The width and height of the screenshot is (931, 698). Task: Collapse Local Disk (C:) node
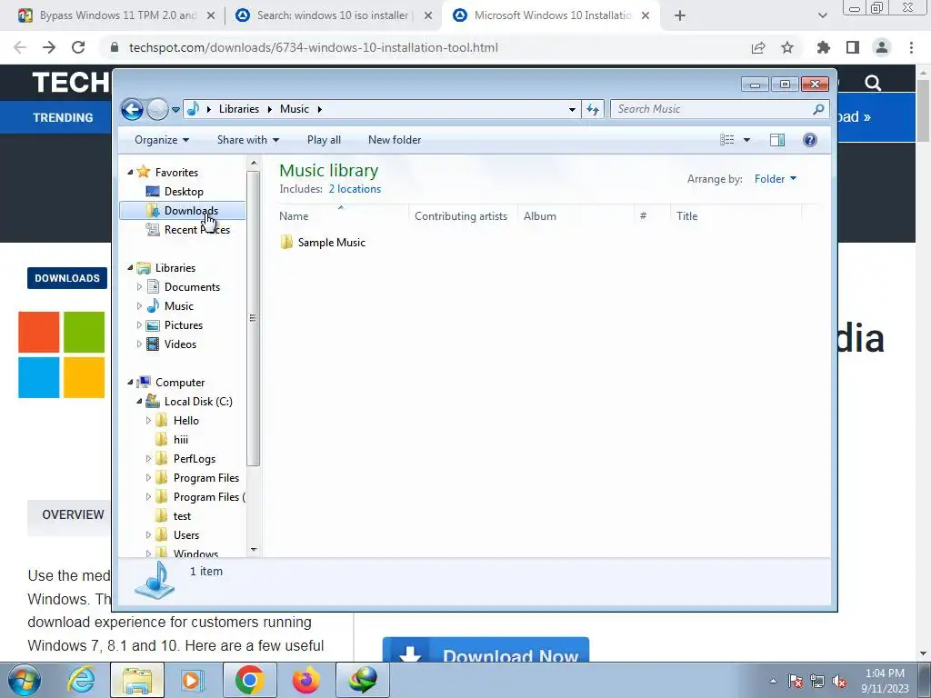(139, 402)
